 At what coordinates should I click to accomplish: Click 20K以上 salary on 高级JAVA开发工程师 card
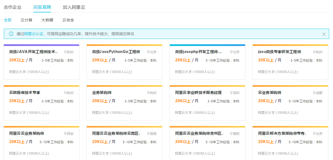click(x=17, y=60)
